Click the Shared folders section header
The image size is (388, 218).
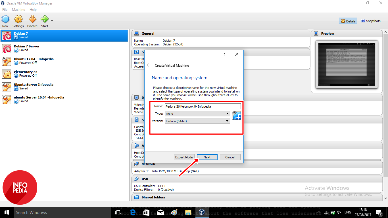tap(257, 197)
